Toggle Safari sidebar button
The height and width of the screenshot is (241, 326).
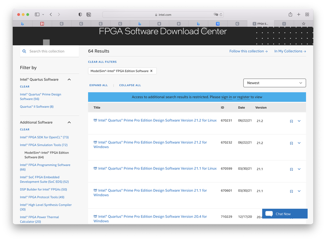click(x=37, y=15)
